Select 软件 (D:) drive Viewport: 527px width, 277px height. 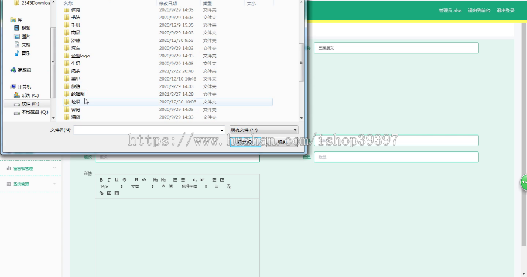[26, 104]
